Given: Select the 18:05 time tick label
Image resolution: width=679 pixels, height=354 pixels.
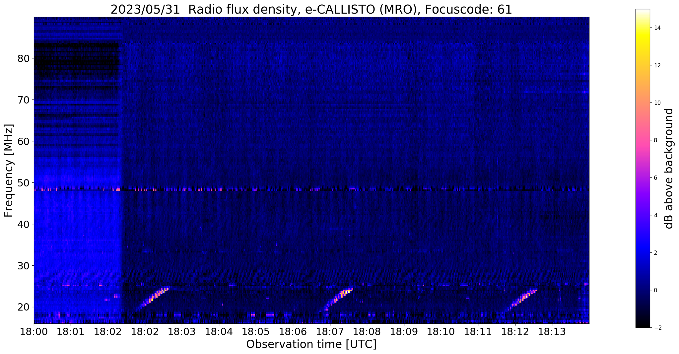Looking at the screenshot, I should (x=256, y=331).
